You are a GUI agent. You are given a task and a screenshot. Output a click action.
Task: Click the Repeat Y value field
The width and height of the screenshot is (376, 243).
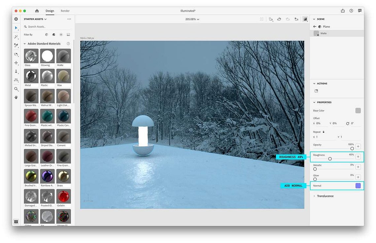point(349,137)
